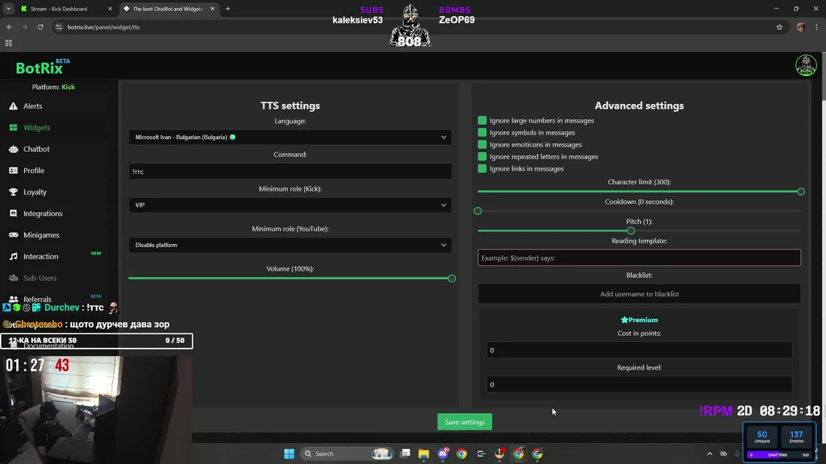
Task: Open the Chrome profile avatar
Action: 801,27
